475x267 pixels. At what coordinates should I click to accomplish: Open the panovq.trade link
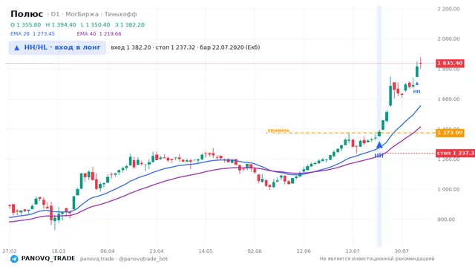coord(97,259)
